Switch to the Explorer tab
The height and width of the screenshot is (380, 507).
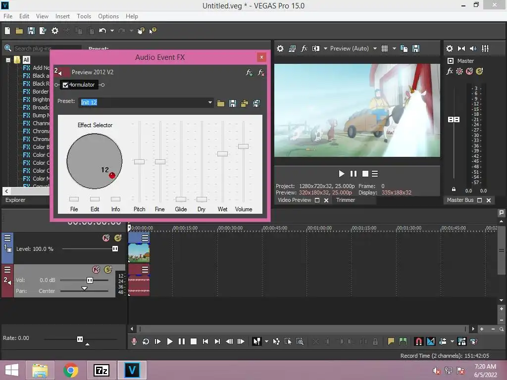coord(15,200)
